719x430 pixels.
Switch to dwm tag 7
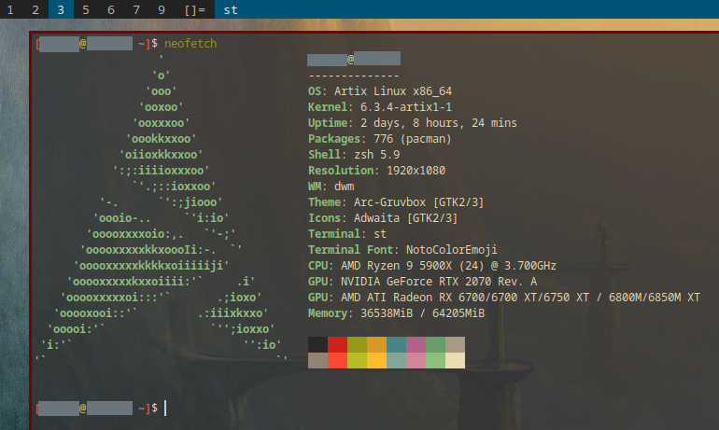pos(136,9)
